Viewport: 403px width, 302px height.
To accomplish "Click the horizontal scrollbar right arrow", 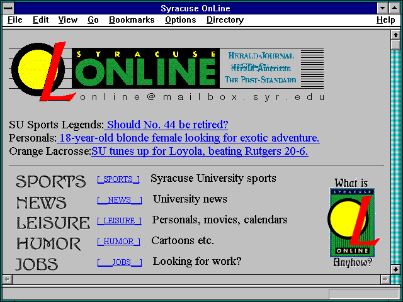I will pyautogui.click(x=385, y=279).
